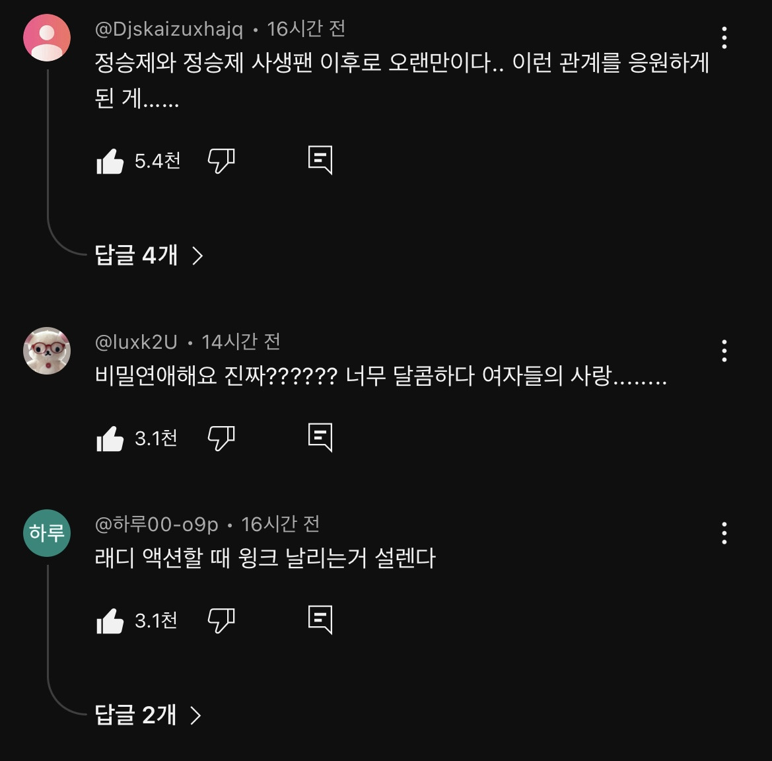Expand 답글 4개 replies
The height and width of the screenshot is (761, 772).
pos(149,255)
